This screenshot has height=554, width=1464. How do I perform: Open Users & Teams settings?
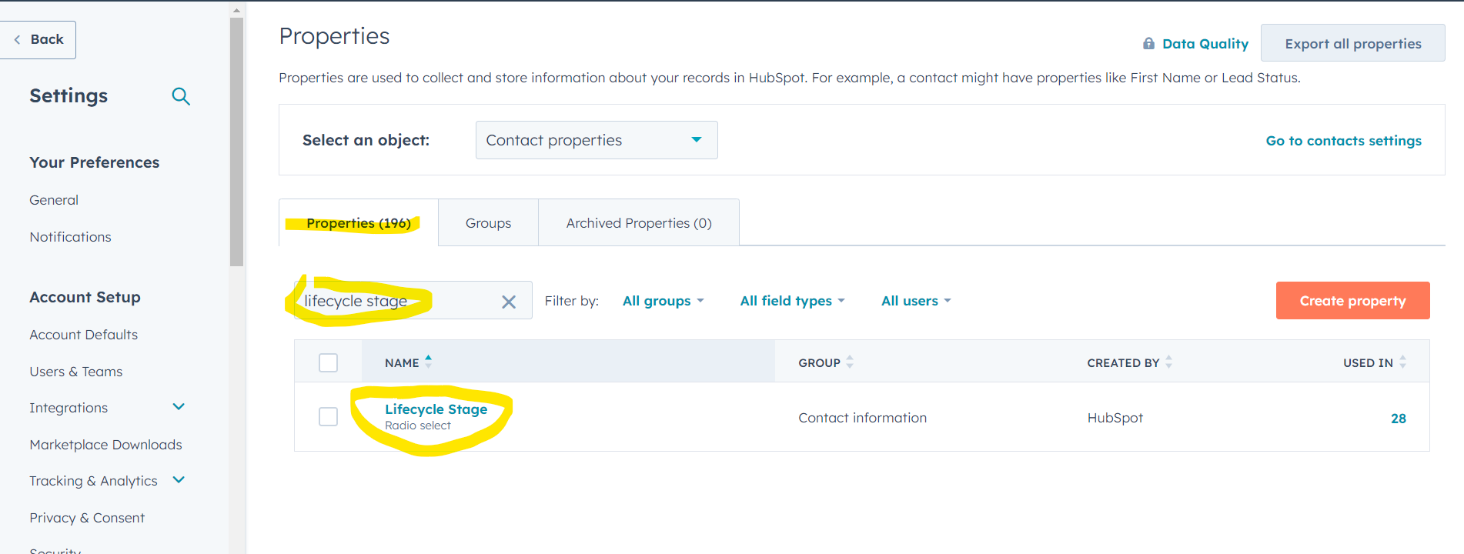tap(75, 372)
